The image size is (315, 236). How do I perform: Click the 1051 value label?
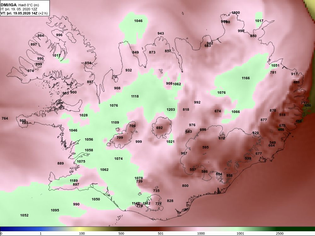pyautogui.click(x=275, y=65)
